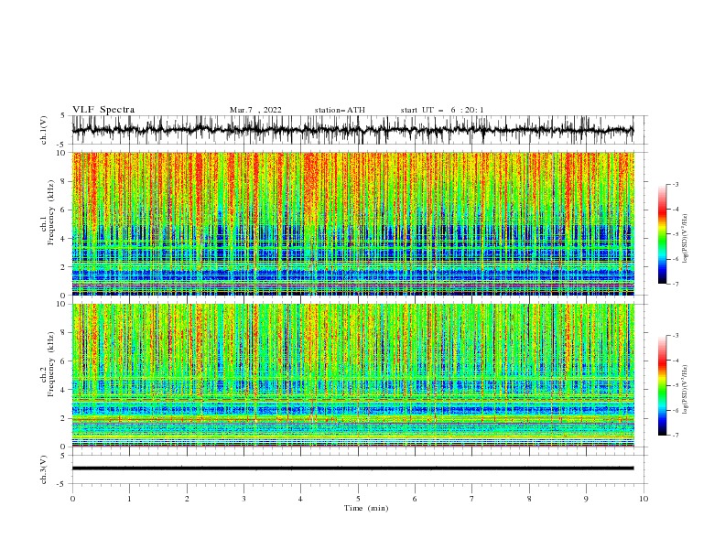Click the time axis tick label "3"
Screen dimensions: 725x560
tap(243, 499)
